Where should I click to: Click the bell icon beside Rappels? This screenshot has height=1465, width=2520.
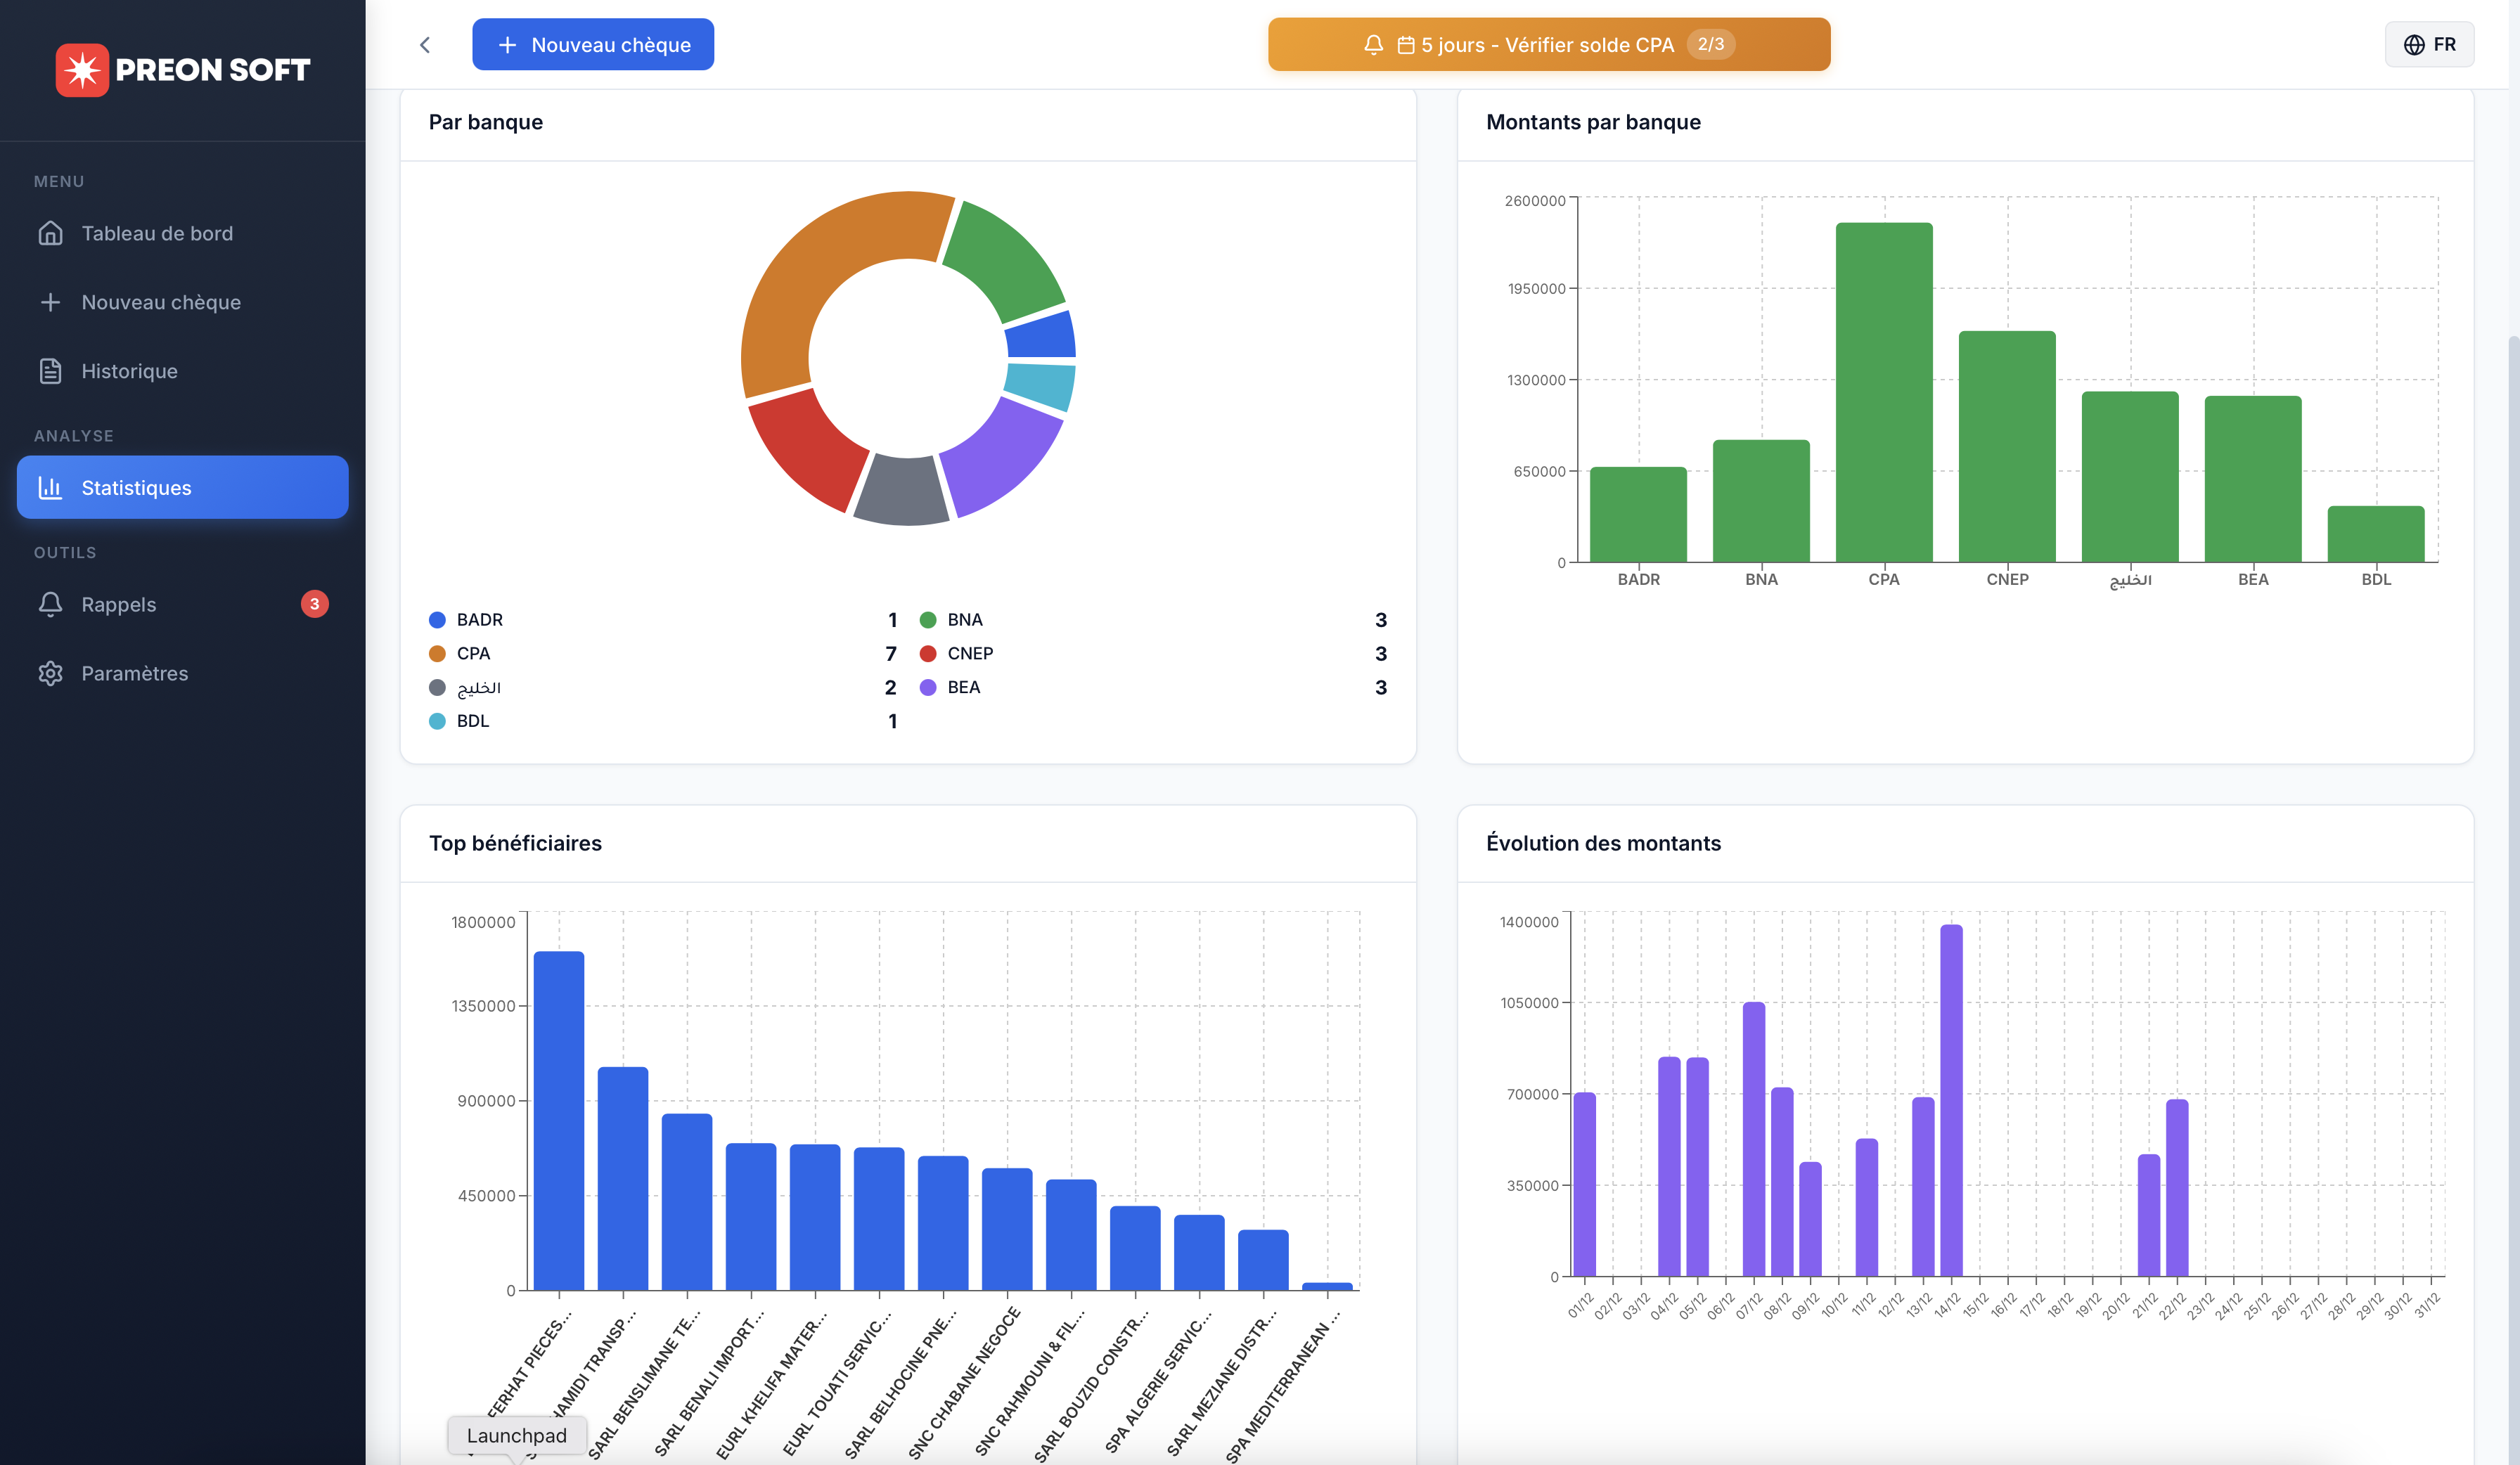tap(51, 604)
